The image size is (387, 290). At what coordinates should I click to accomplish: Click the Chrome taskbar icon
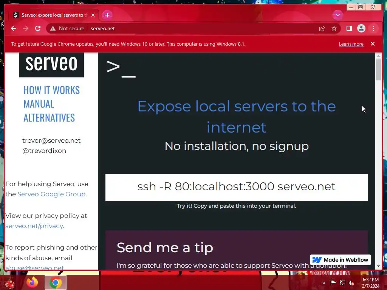[x=56, y=282]
